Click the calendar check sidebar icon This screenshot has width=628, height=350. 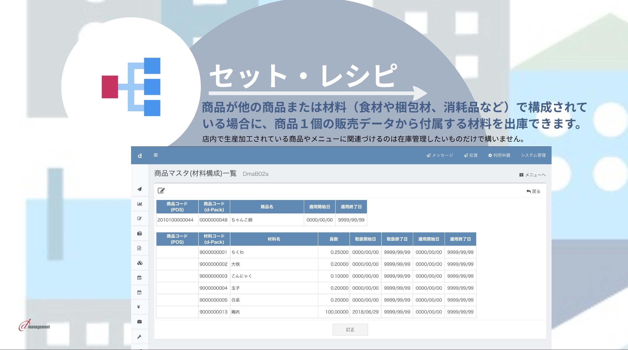140,292
